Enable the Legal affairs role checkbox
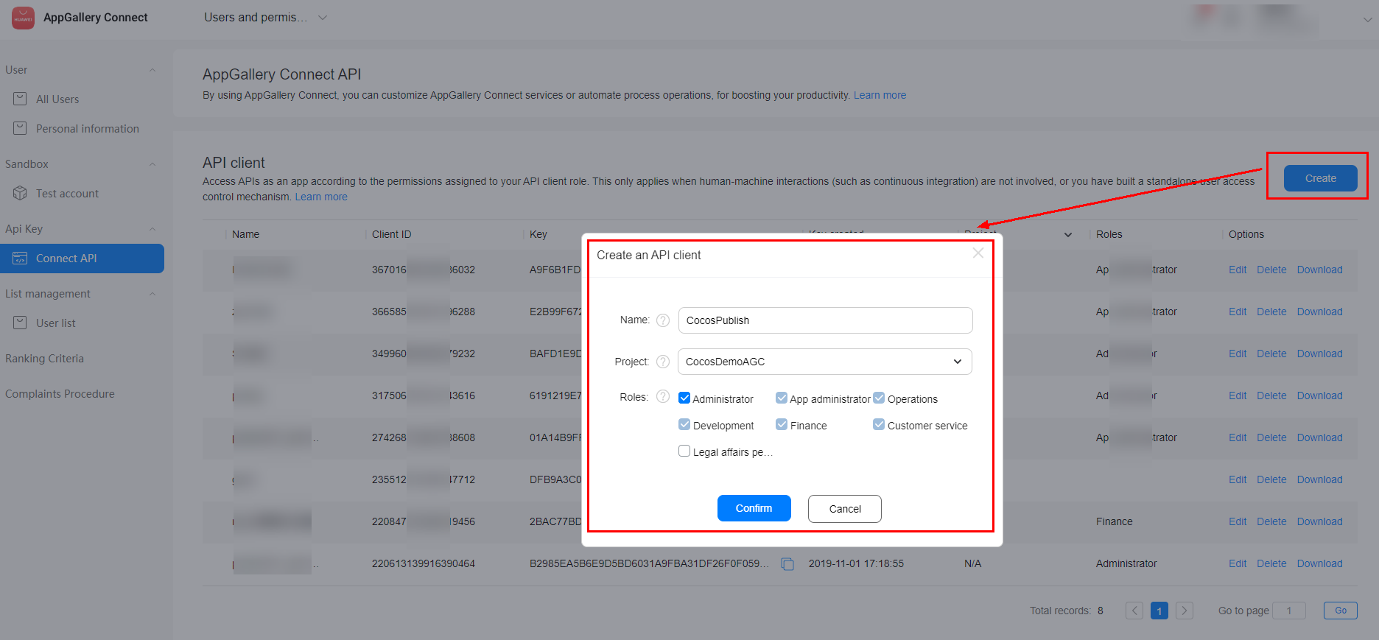This screenshot has height=640, width=1379. click(x=684, y=451)
